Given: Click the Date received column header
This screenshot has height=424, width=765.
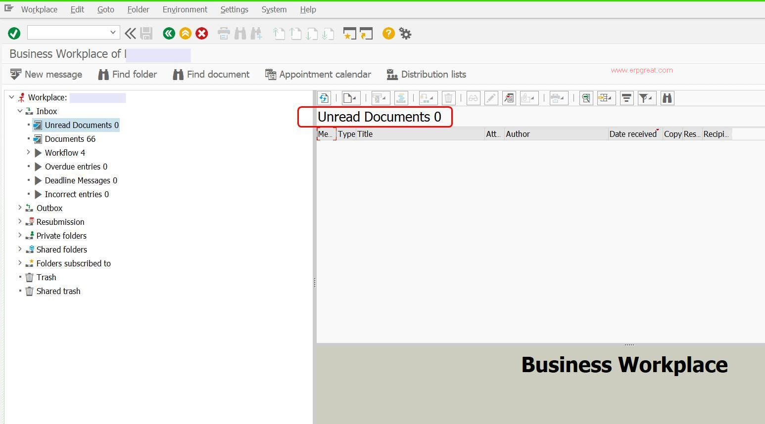Looking at the screenshot, I should point(632,134).
